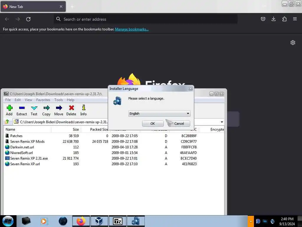Open the 7-Zip Favorites menu
The height and width of the screenshot is (227, 302).
(x=43, y=100)
